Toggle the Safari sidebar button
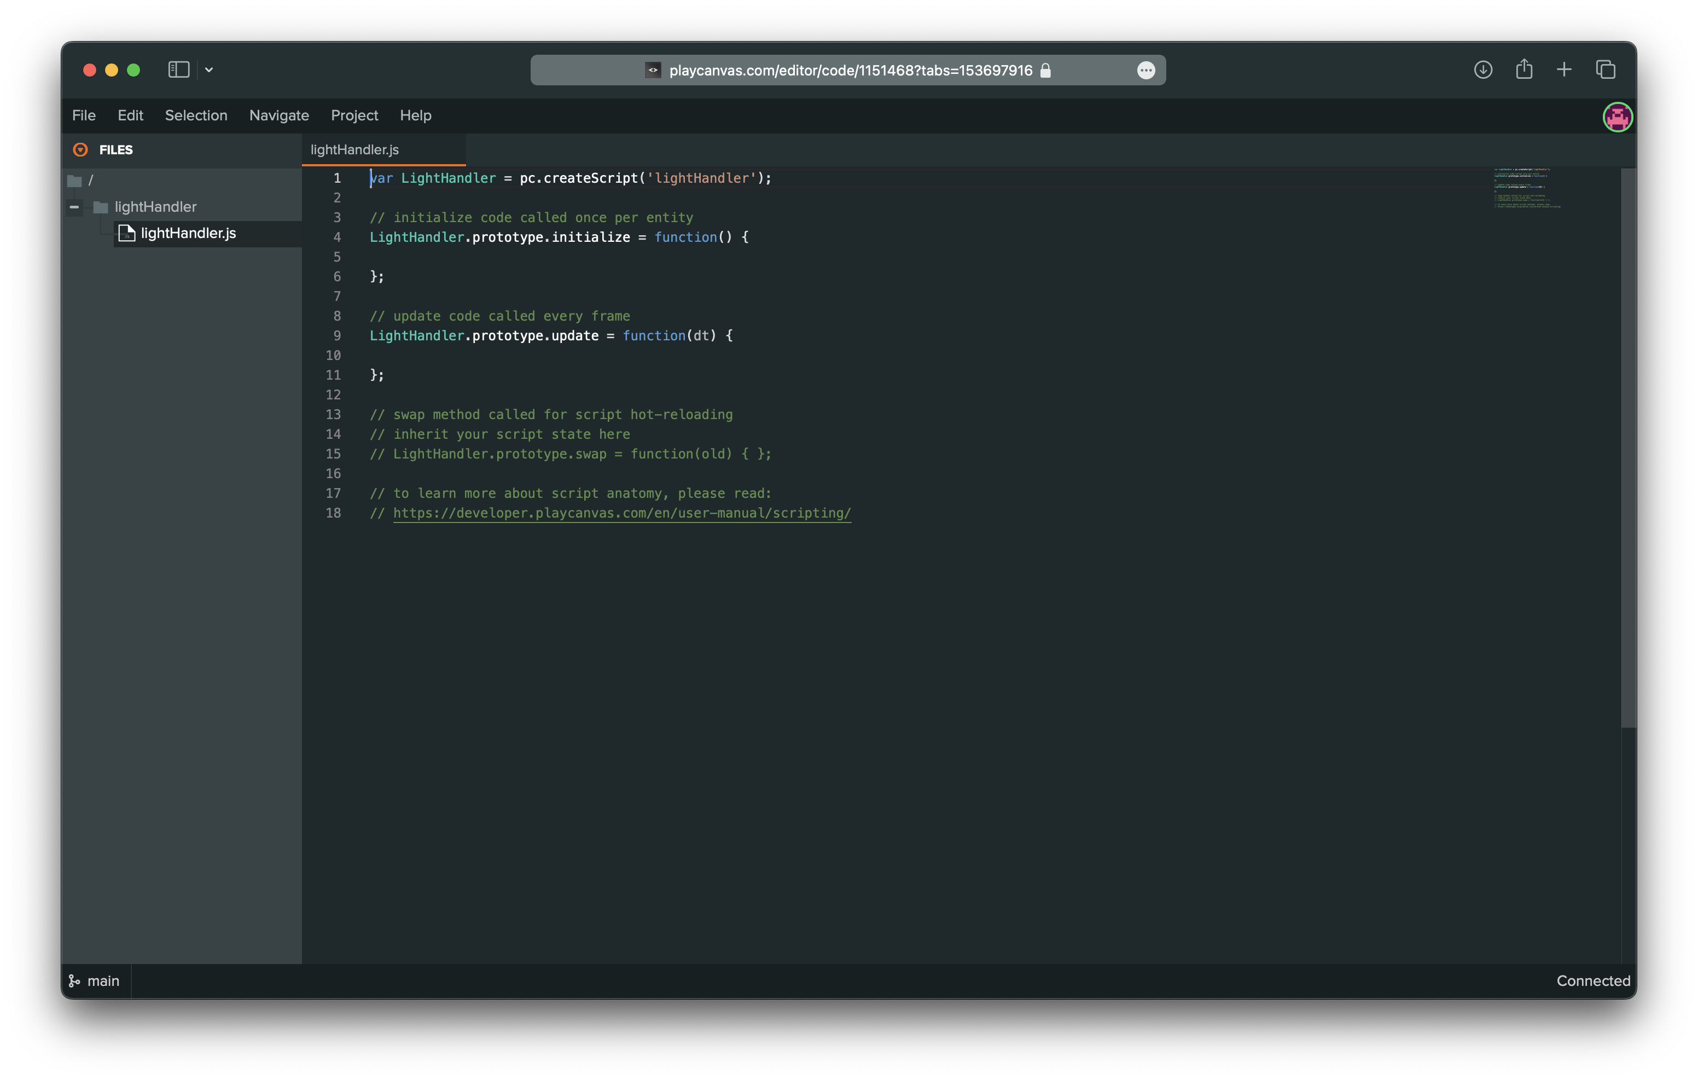 [178, 70]
